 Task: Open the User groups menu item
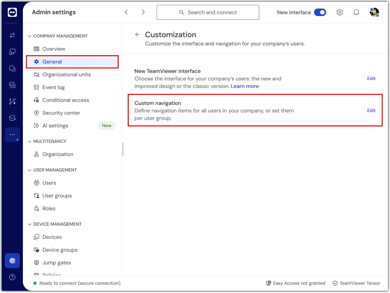click(57, 196)
